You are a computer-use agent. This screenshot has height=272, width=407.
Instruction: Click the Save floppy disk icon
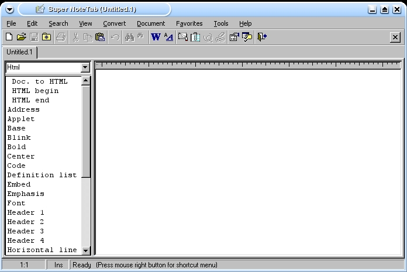click(34, 37)
